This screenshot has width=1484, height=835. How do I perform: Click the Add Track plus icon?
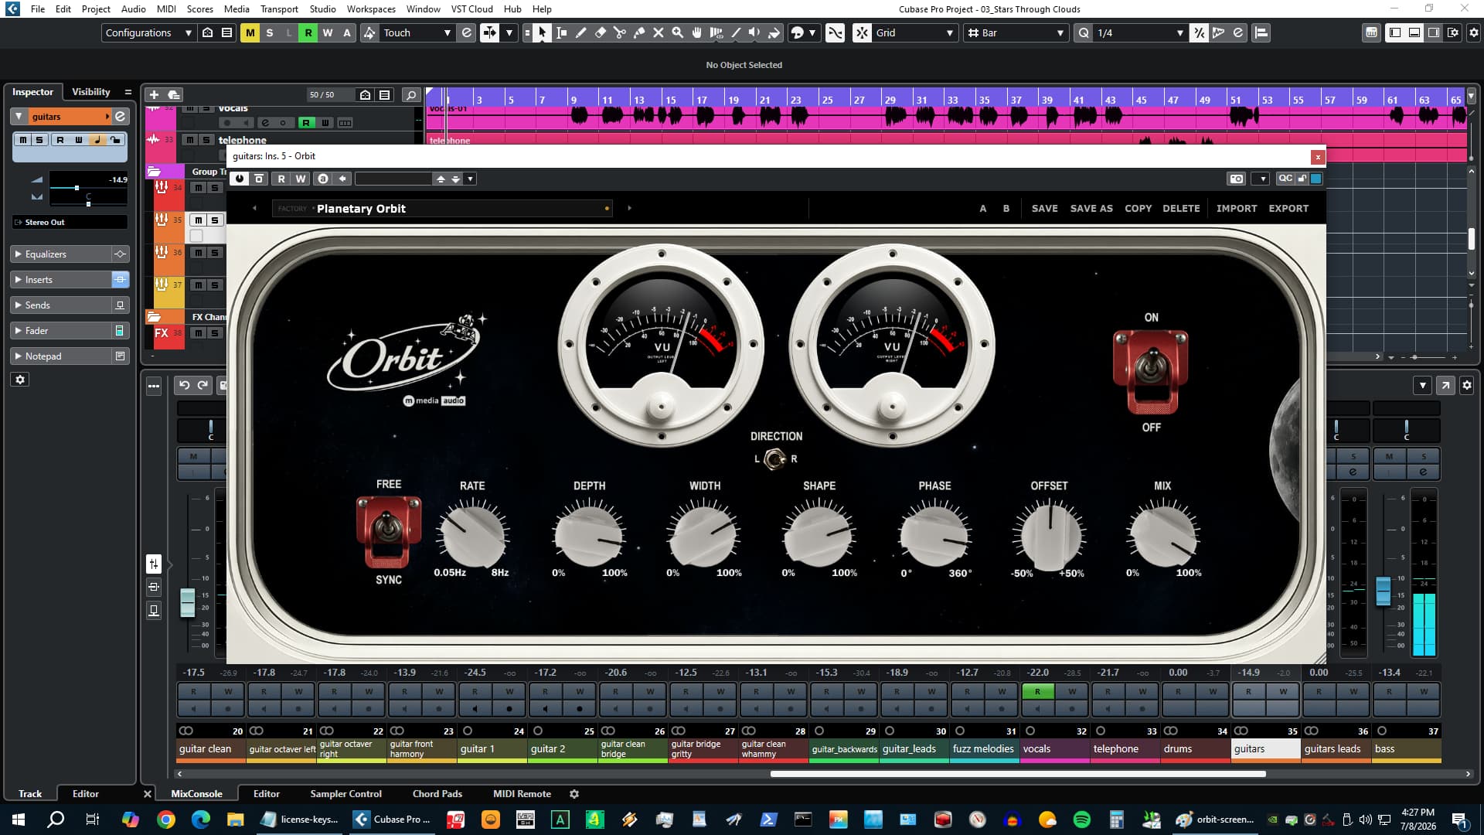(154, 94)
